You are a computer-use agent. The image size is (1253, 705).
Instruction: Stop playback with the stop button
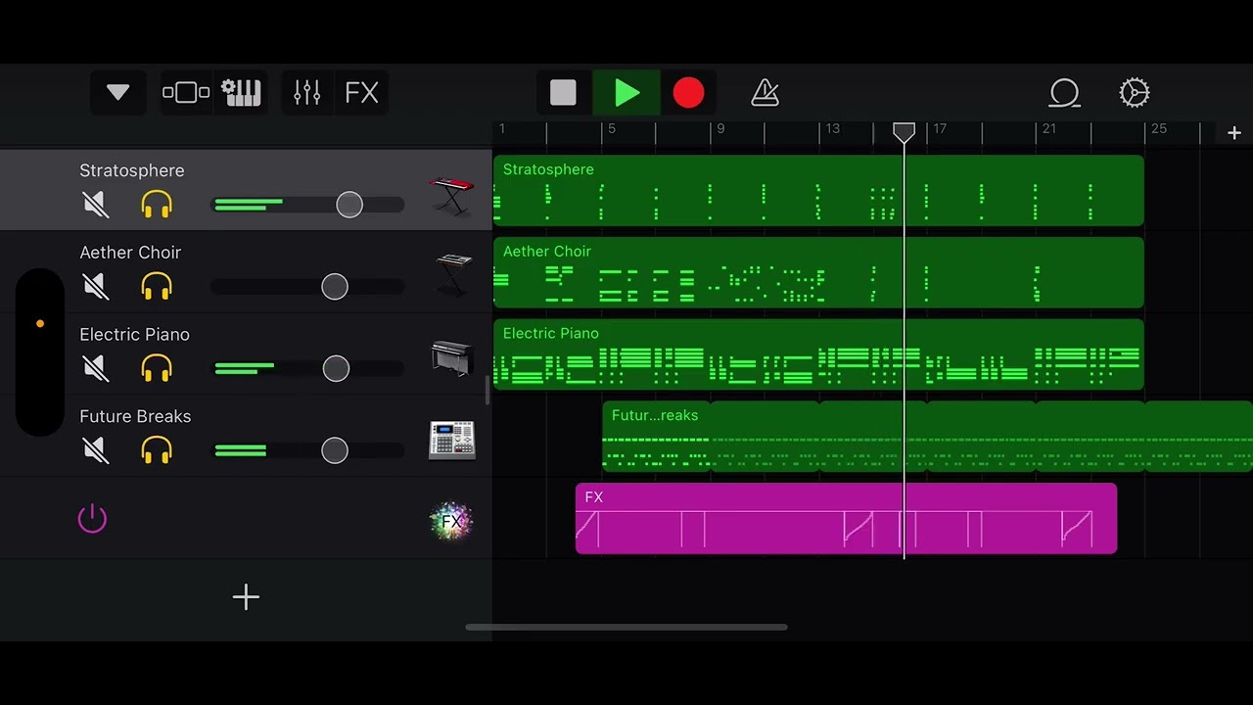pos(563,93)
